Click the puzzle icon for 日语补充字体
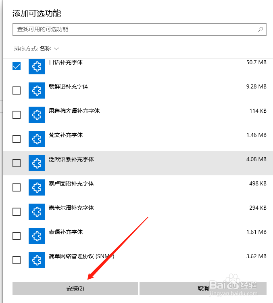Screen dimensions: 273x303 (x=37, y=67)
